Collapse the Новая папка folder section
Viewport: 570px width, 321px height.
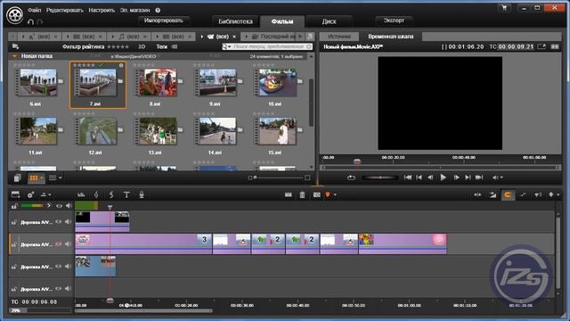point(14,56)
